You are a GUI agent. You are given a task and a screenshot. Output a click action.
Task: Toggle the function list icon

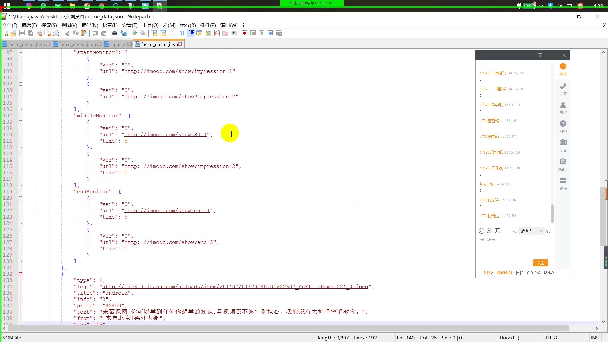[x=217, y=33]
